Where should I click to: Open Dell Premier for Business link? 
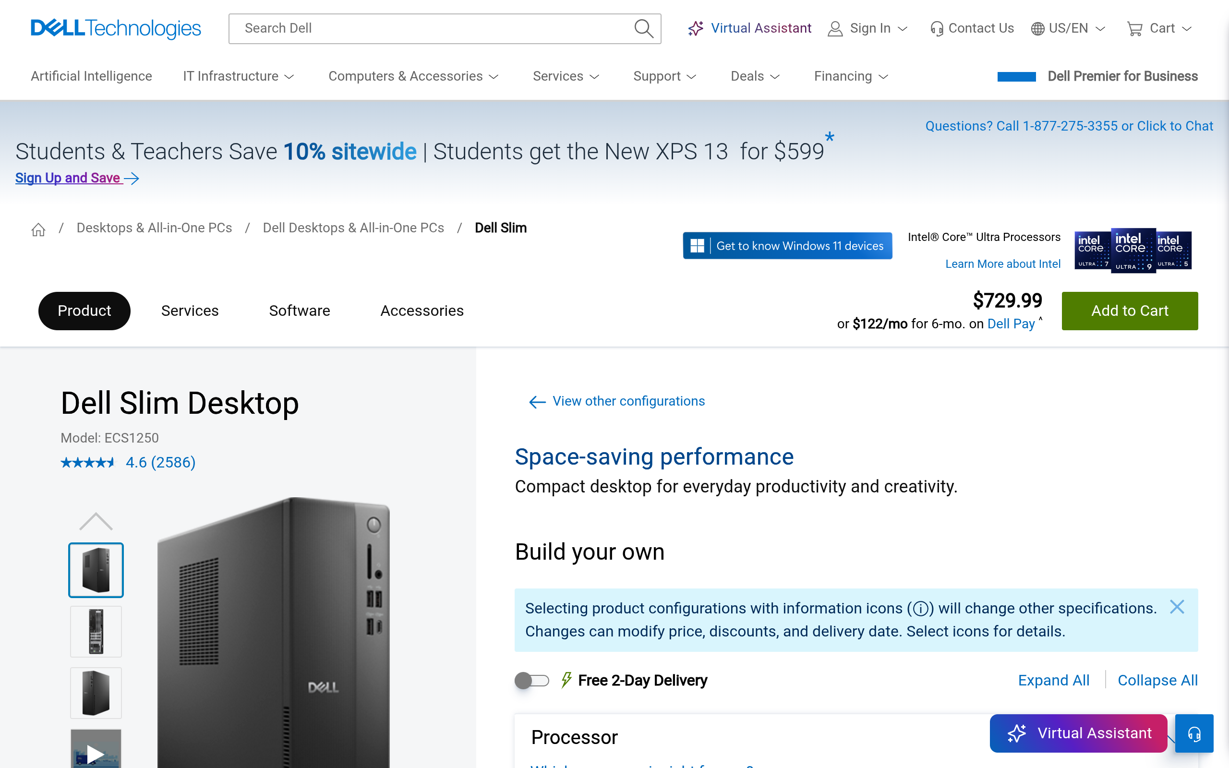pos(1122,76)
